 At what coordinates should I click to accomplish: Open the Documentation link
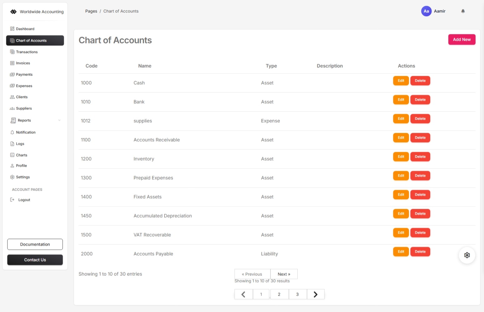coord(35,244)
